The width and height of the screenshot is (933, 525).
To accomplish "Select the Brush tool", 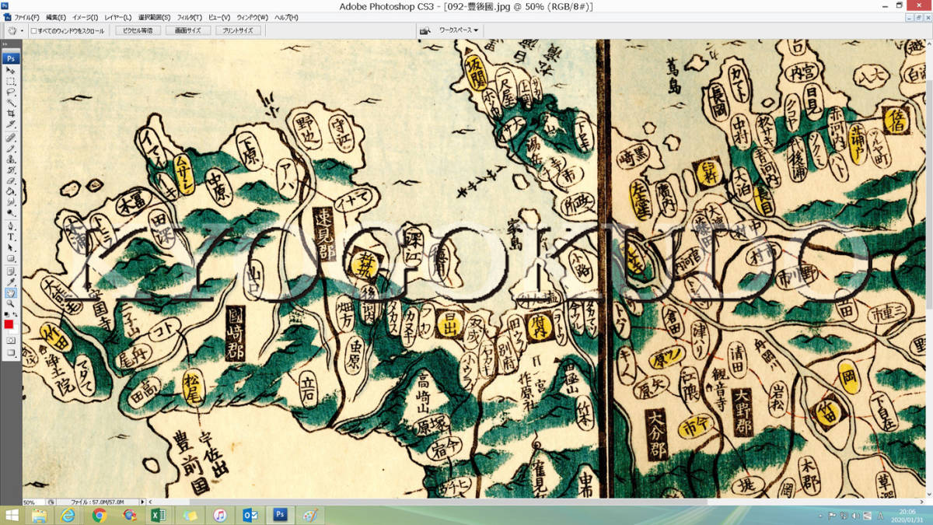I will point(11,148).
